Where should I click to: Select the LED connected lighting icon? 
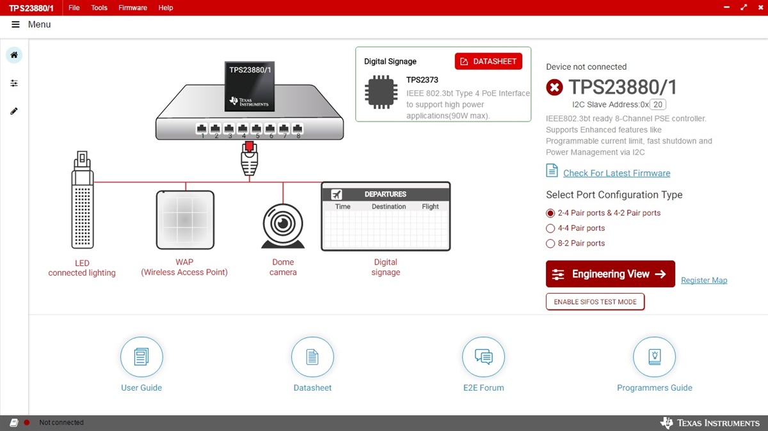click(82, 200)
